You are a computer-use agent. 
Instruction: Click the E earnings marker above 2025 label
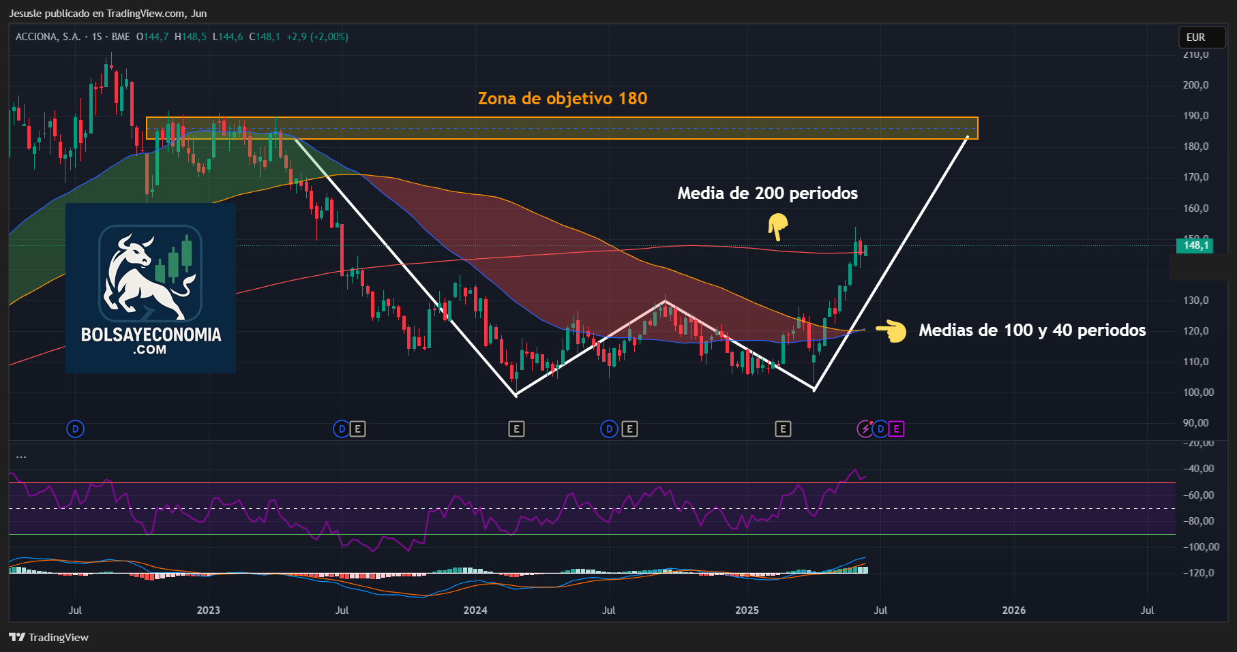(783, 429)
